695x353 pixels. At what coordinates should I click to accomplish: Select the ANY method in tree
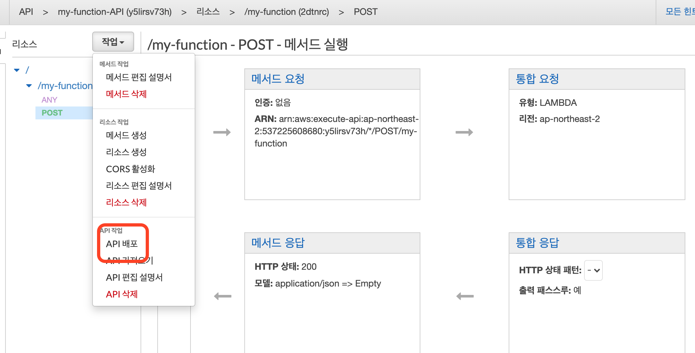[49, 100]
